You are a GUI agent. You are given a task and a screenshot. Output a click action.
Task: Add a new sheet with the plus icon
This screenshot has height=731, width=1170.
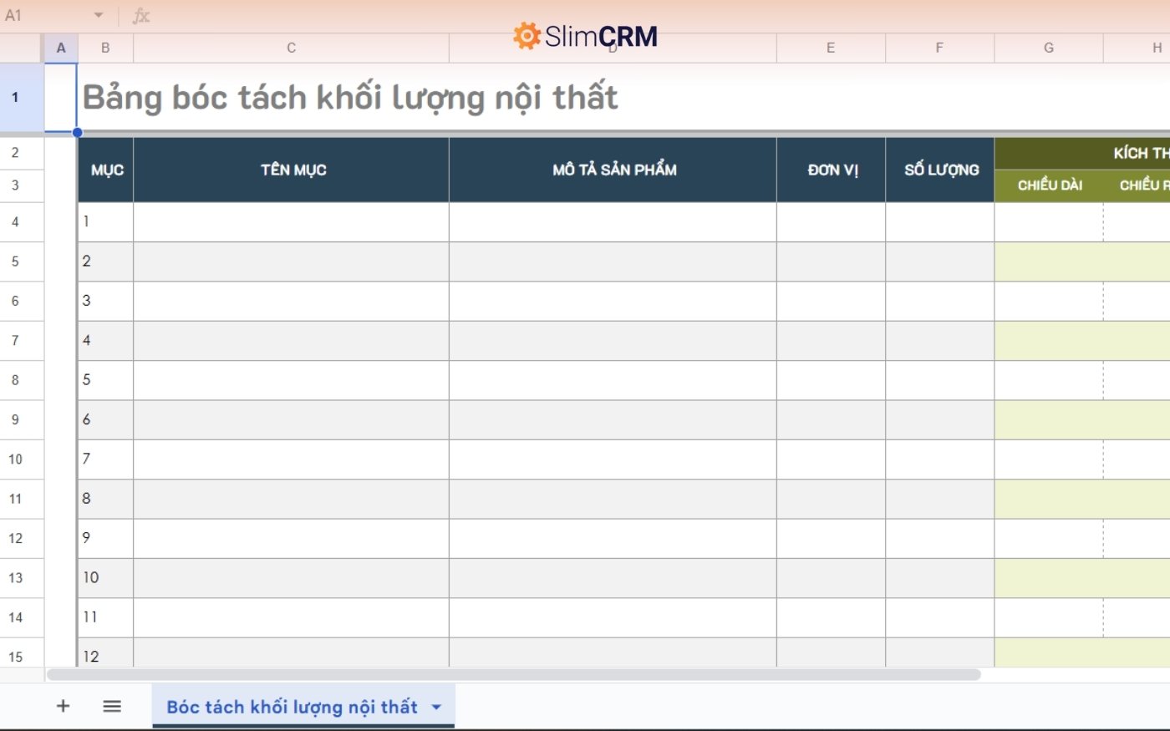click(63, 706)
